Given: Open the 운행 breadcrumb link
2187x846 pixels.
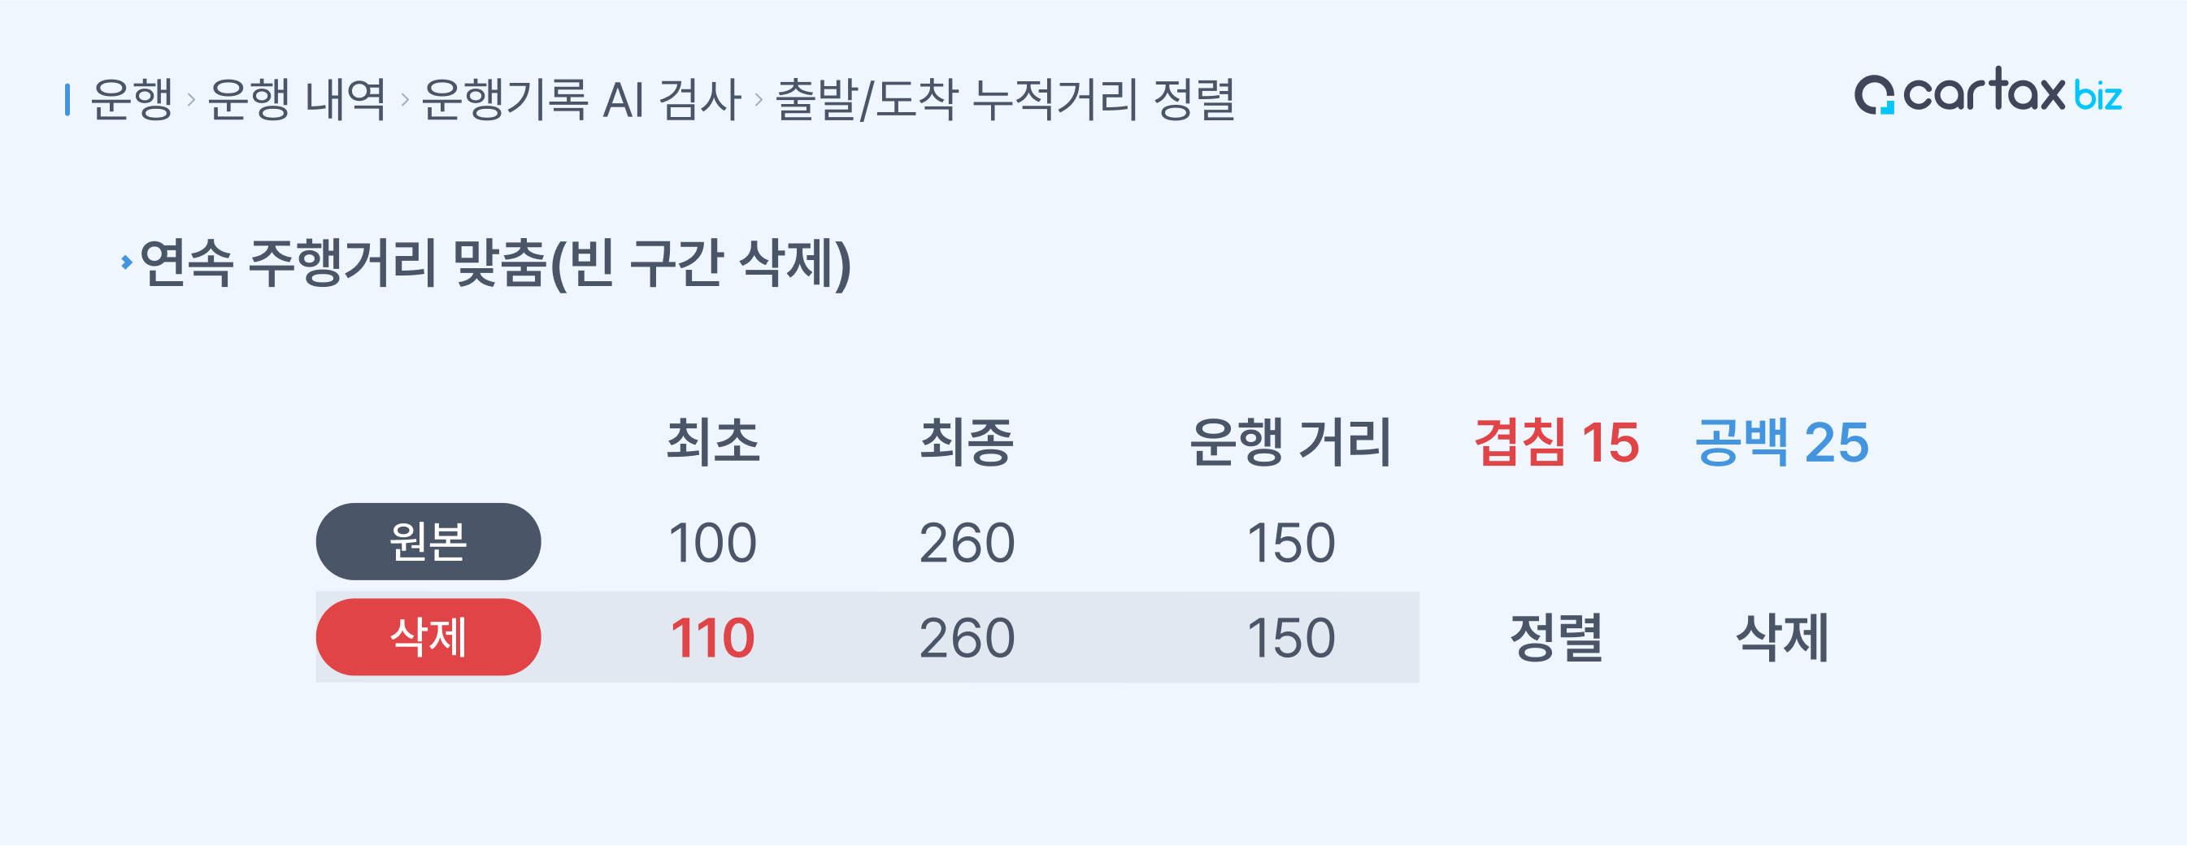Looking at the screenshot, I should pyautogui.click(x=132, y=99).
